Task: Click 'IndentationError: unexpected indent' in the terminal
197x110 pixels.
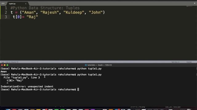Action: (27, 86)
